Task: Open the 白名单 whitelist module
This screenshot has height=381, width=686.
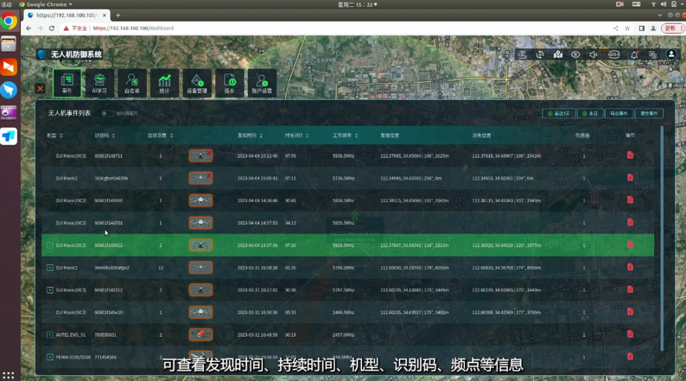Action: pos(132,83)
